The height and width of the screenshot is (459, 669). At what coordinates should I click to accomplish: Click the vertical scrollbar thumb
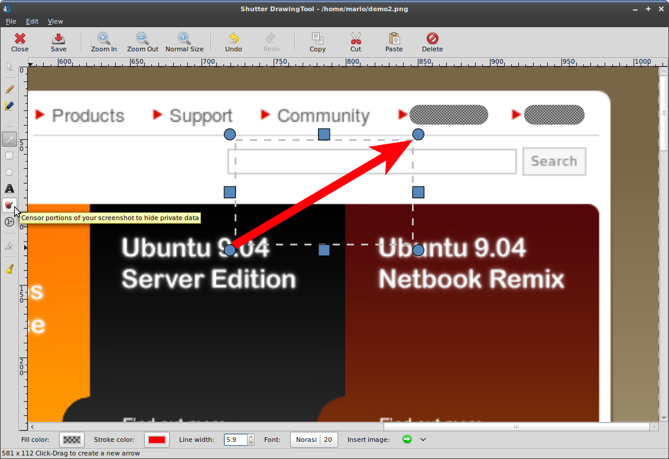[664, 114]
